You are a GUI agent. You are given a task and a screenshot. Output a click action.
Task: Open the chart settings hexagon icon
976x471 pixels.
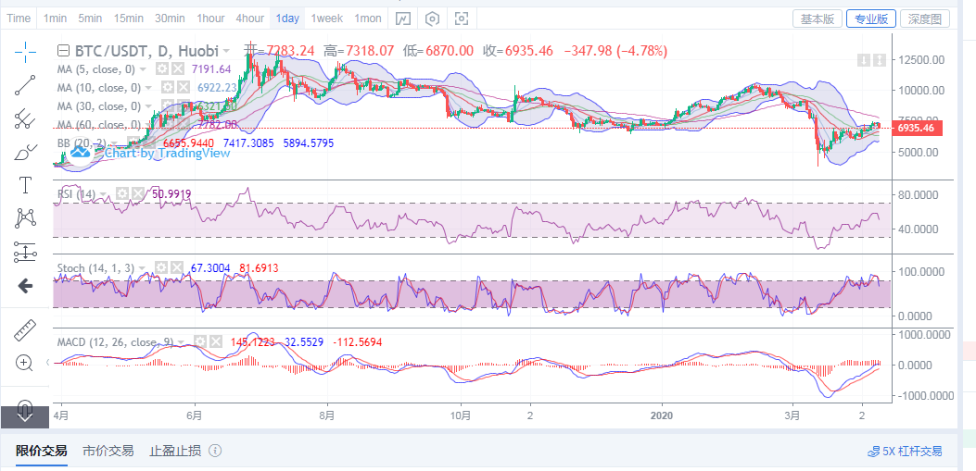tap(432, 19)
